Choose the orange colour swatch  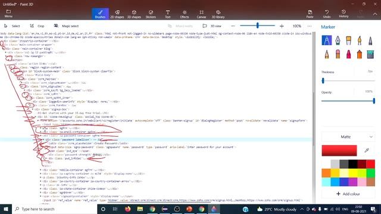point(326,173)
